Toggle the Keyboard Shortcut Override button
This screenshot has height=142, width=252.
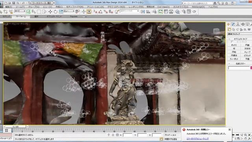pyautogui.click(x=89, y=11)
